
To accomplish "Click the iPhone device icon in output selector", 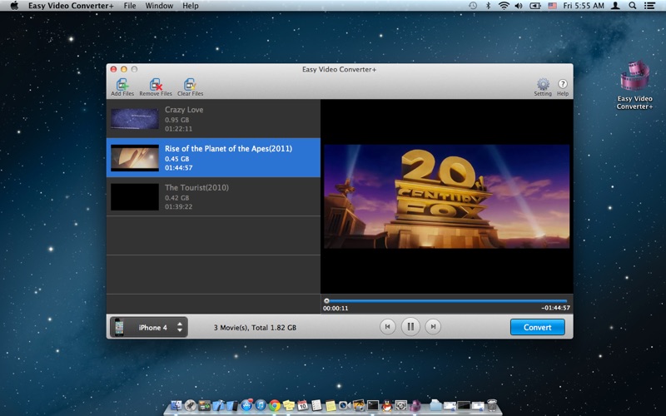I will coord(119,327).
